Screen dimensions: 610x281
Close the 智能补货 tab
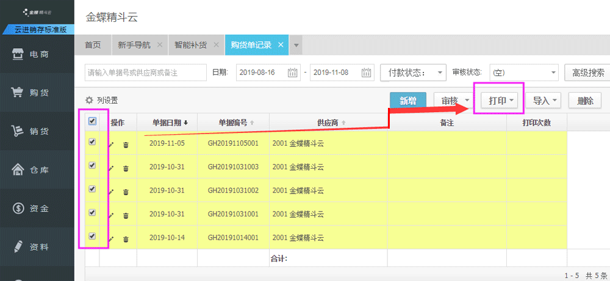point(216,44)
